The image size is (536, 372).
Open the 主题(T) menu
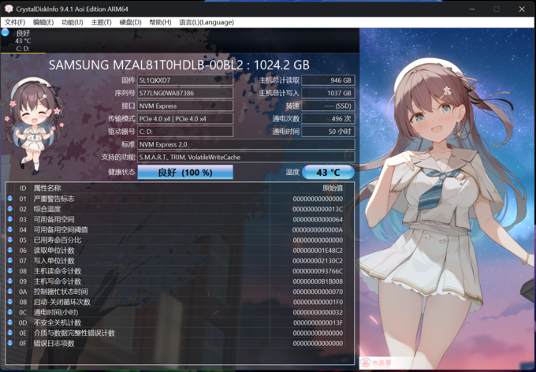click(101, 22)
